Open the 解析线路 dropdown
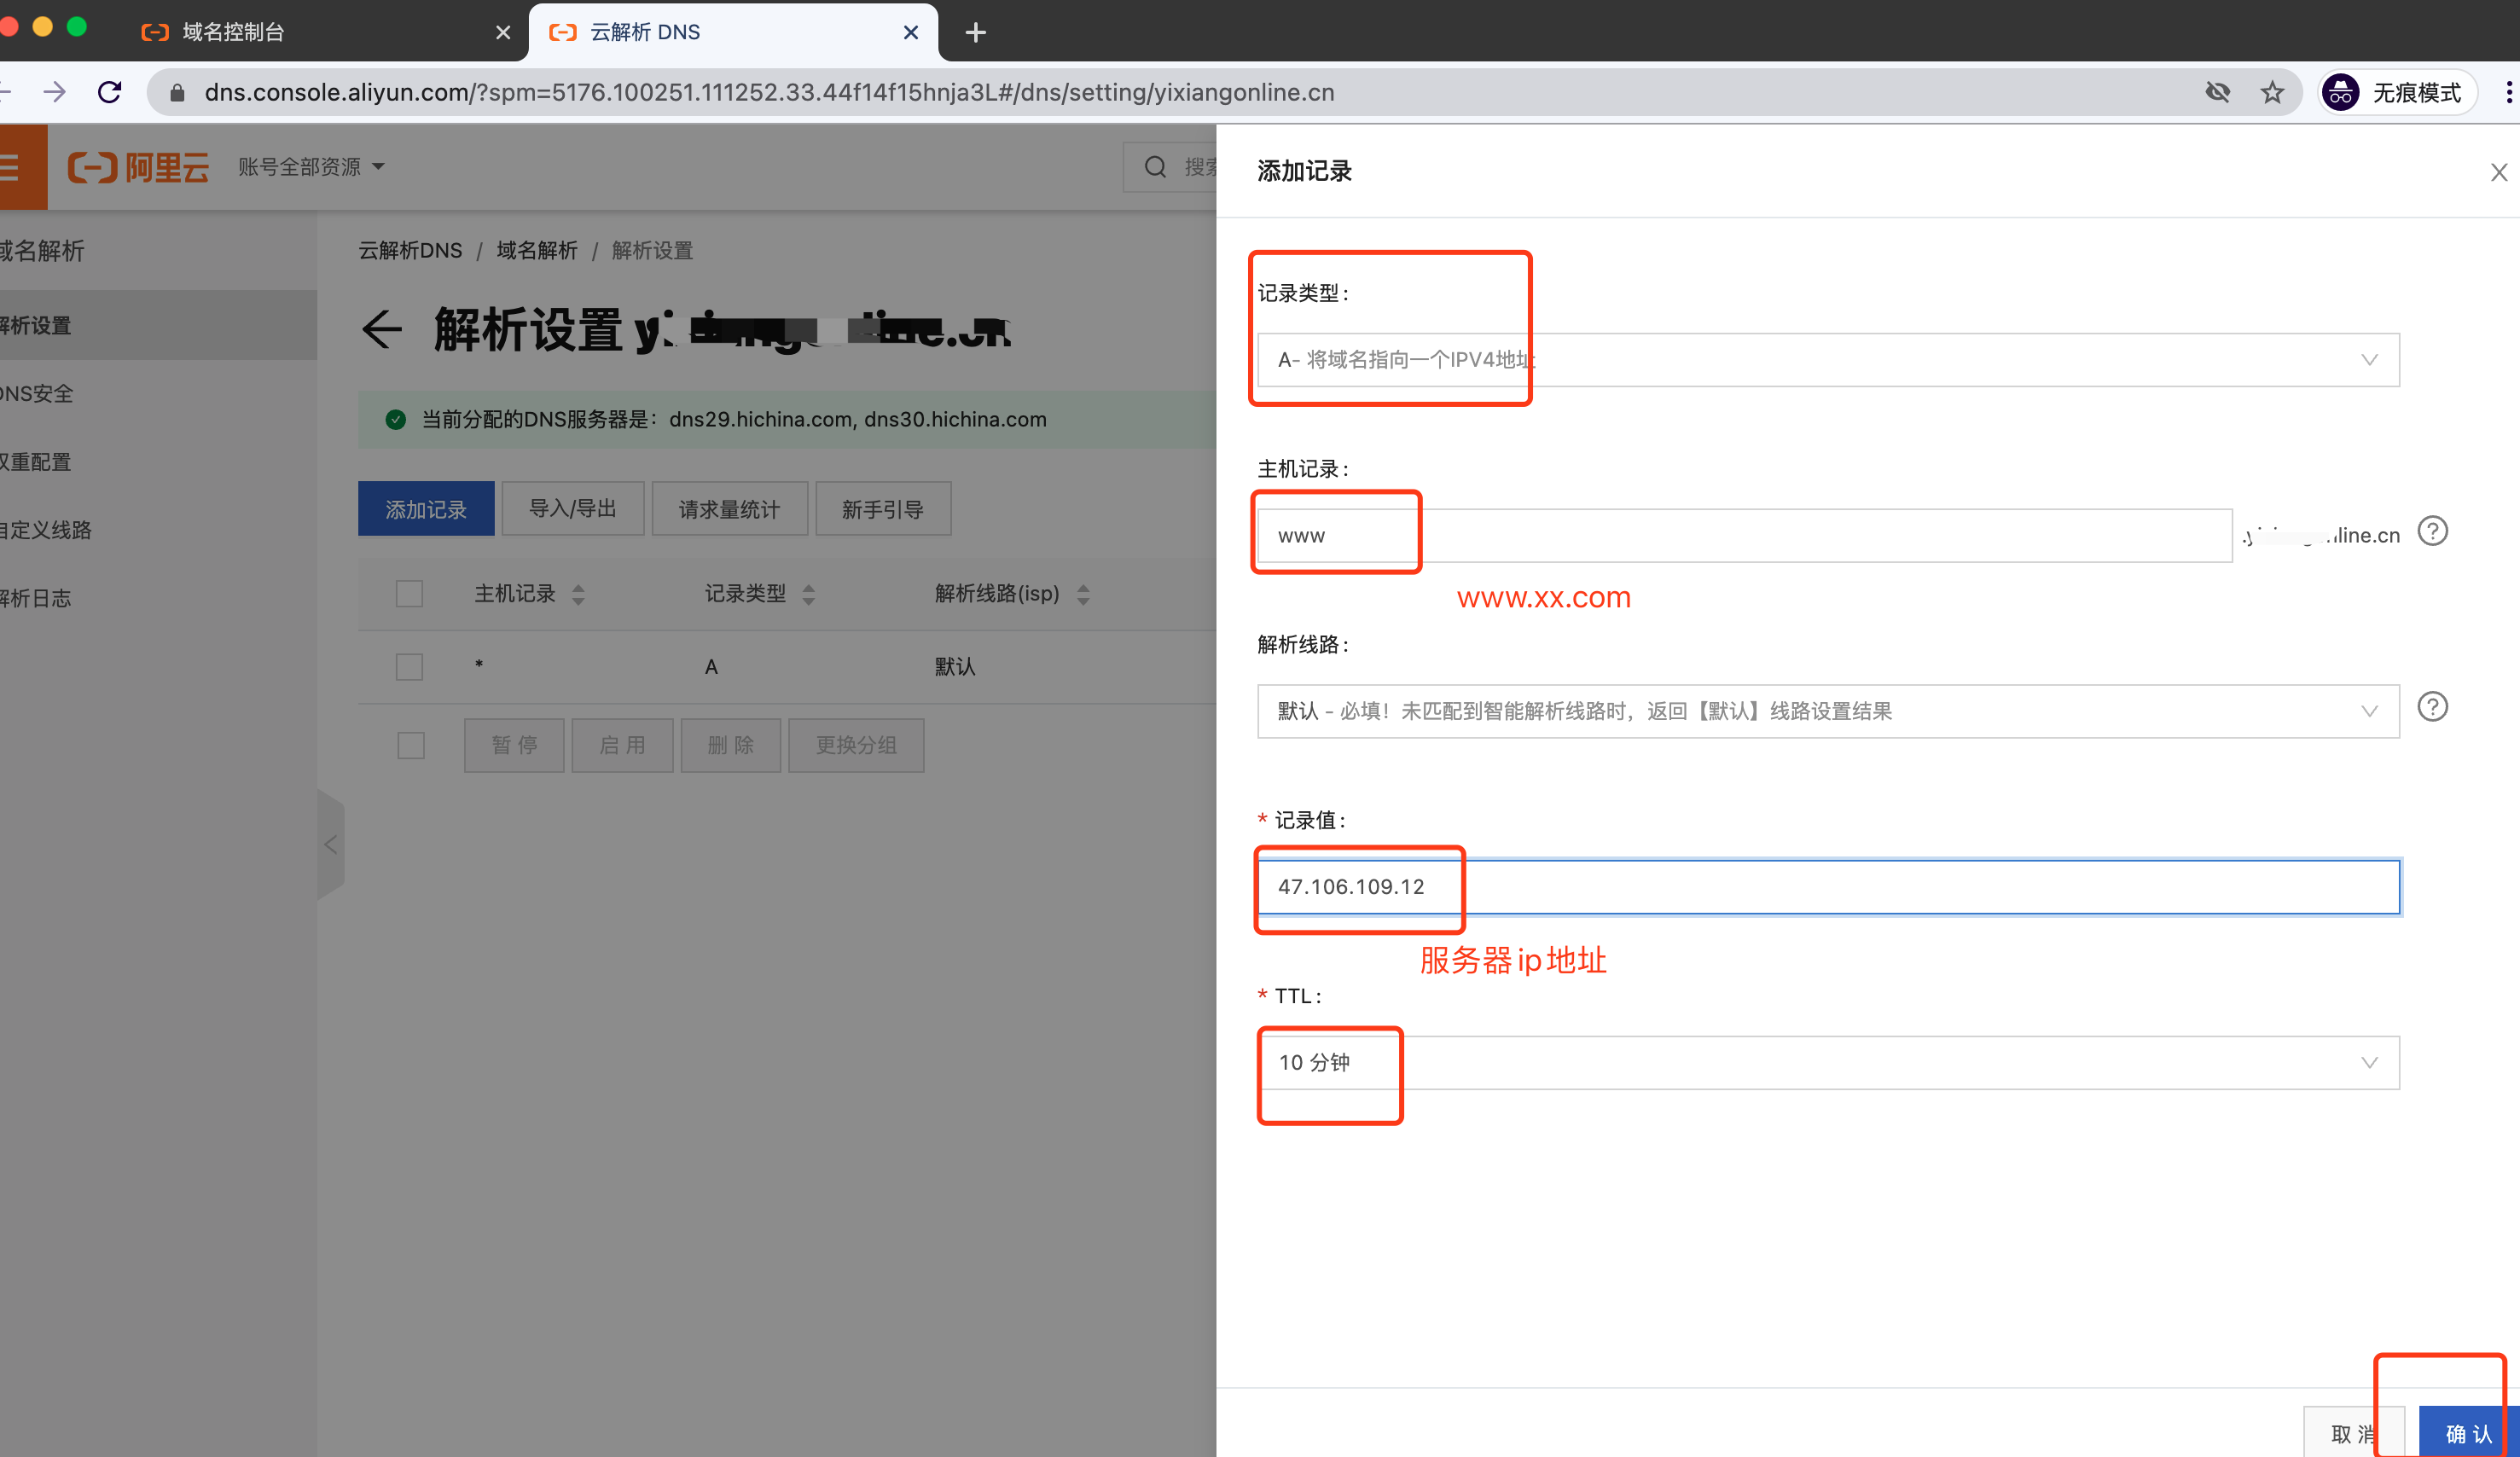The width and height of the screenshot is (2520, 1457). [x=1827, y=711]
